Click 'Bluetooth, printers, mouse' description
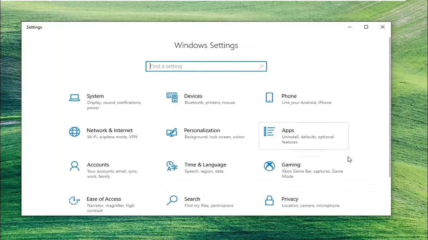This screenshot has width=428, height=240. tap(210, 103)
